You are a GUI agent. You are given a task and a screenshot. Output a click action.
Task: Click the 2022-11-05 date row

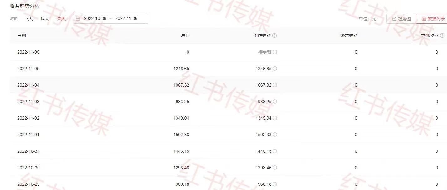[229, 69]
